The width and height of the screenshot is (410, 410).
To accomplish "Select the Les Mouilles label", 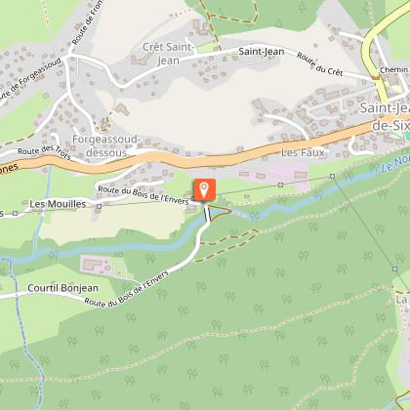I will 58,204.
